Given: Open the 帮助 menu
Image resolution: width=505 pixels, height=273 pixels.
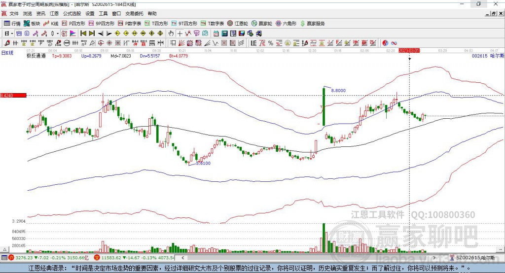Looking at the screenshot, I should tap(152, 13).
